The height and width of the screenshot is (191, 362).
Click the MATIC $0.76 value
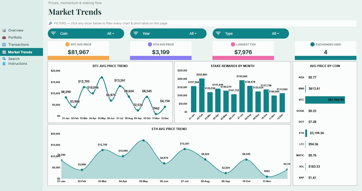(312, 155)
